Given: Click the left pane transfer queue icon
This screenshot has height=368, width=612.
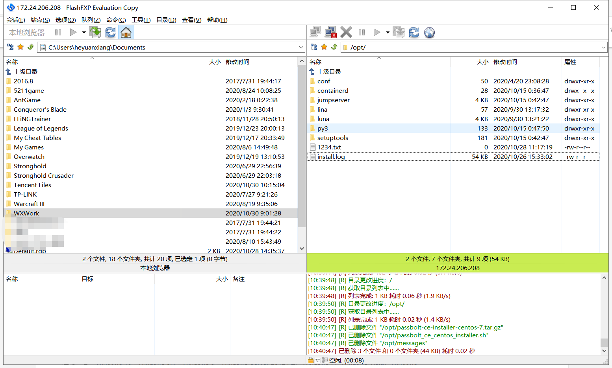Looking at the screenshot, I should (x=95, y=32).
